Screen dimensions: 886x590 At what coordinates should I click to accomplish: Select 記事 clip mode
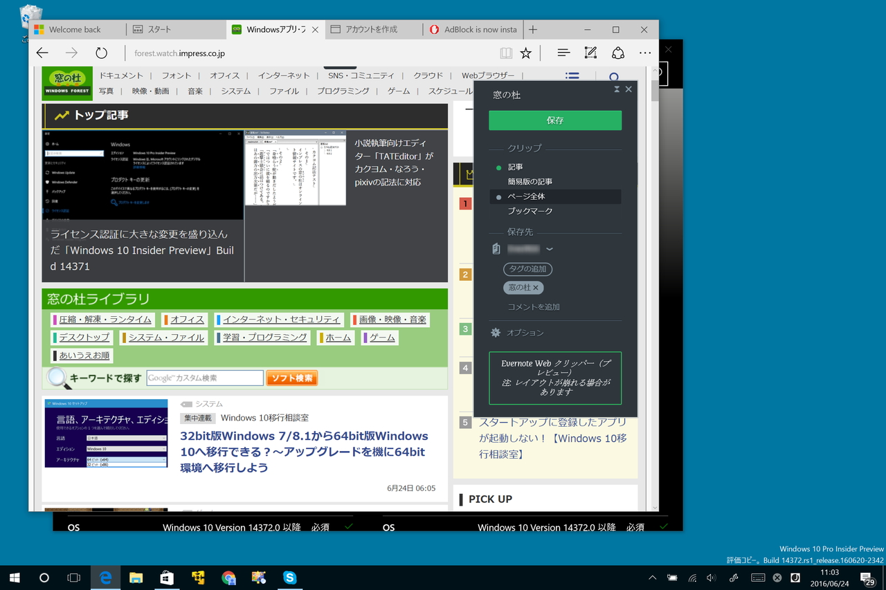point(515,167)
